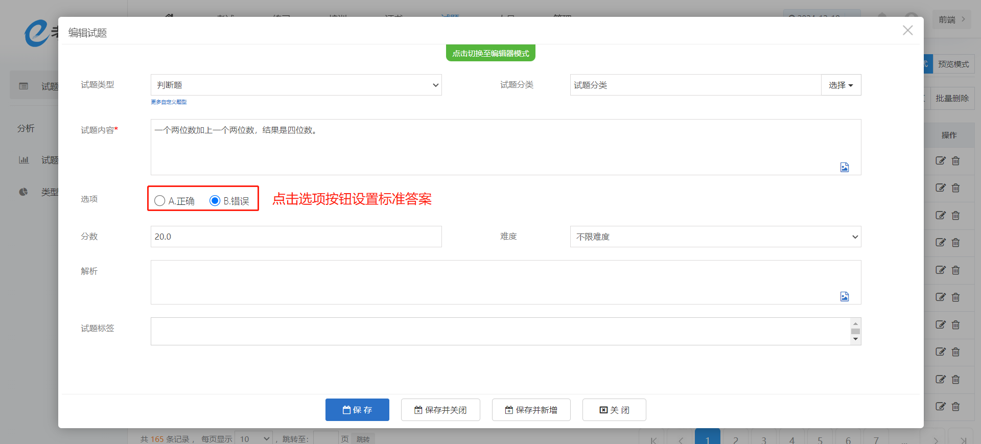Click scroll-up arrow in 试题标签 box

click(855, 323)
